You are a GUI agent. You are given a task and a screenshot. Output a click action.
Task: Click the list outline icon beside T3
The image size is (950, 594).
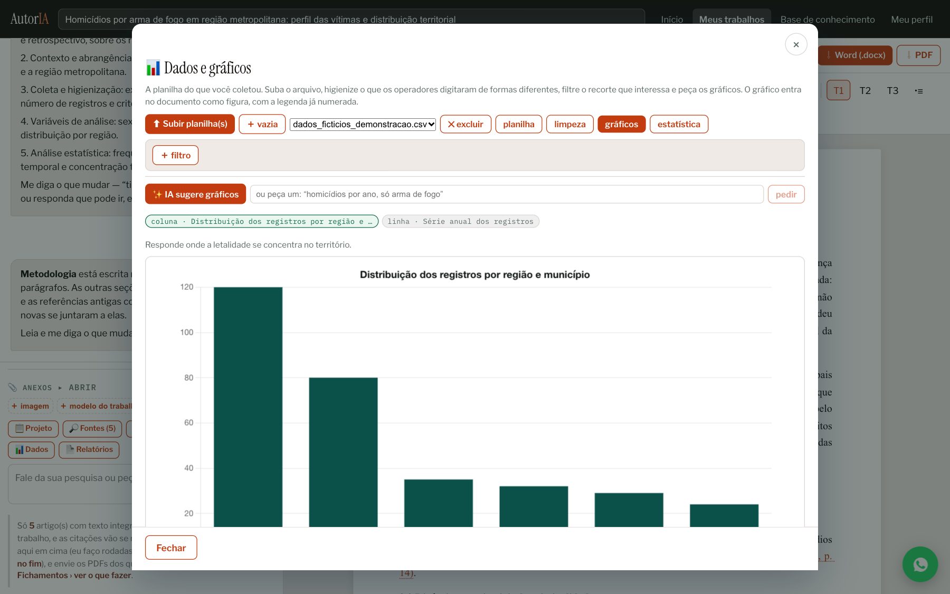(x=919, y=91)
